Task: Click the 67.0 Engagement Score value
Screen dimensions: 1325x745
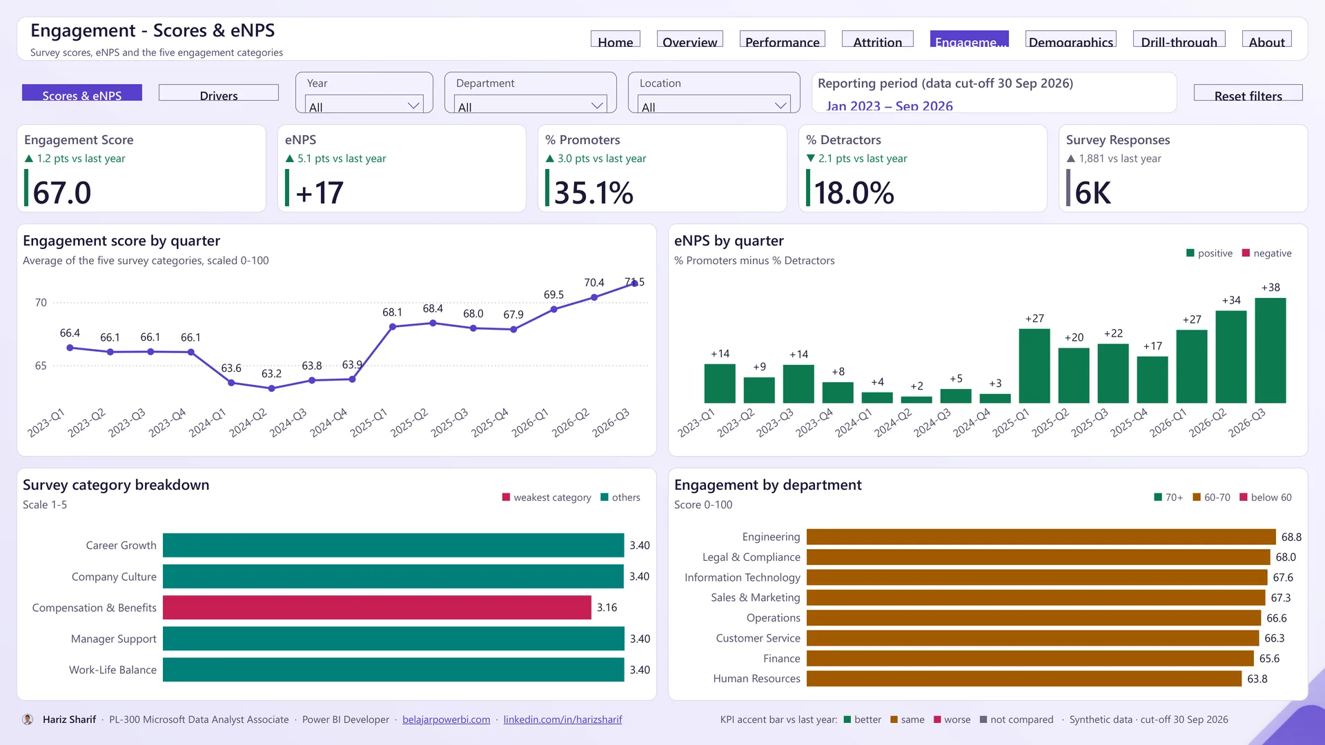Action: pos(62,192)
